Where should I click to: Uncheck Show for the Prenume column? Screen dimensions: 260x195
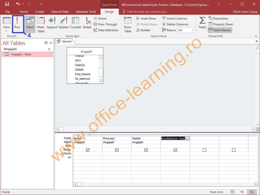tap(117, 150)
